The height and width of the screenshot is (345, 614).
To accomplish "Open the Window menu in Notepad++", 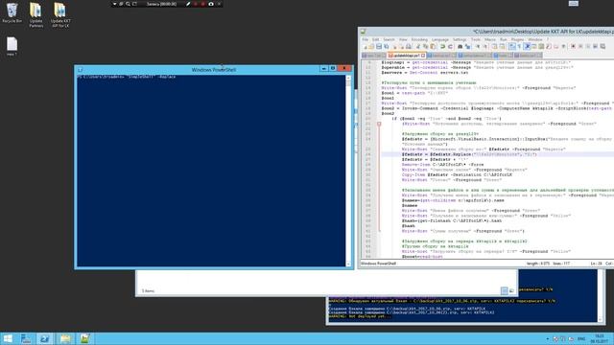I will point(535,39).
